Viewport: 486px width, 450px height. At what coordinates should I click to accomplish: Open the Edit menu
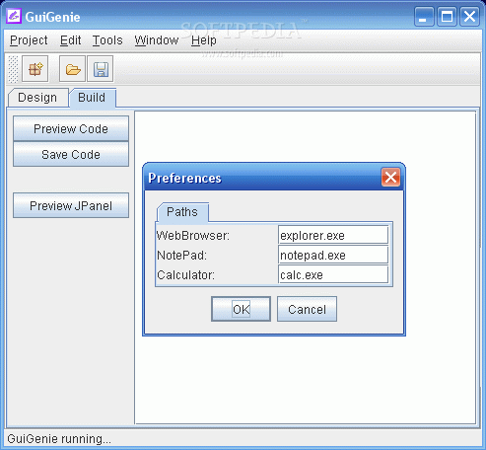70,40
